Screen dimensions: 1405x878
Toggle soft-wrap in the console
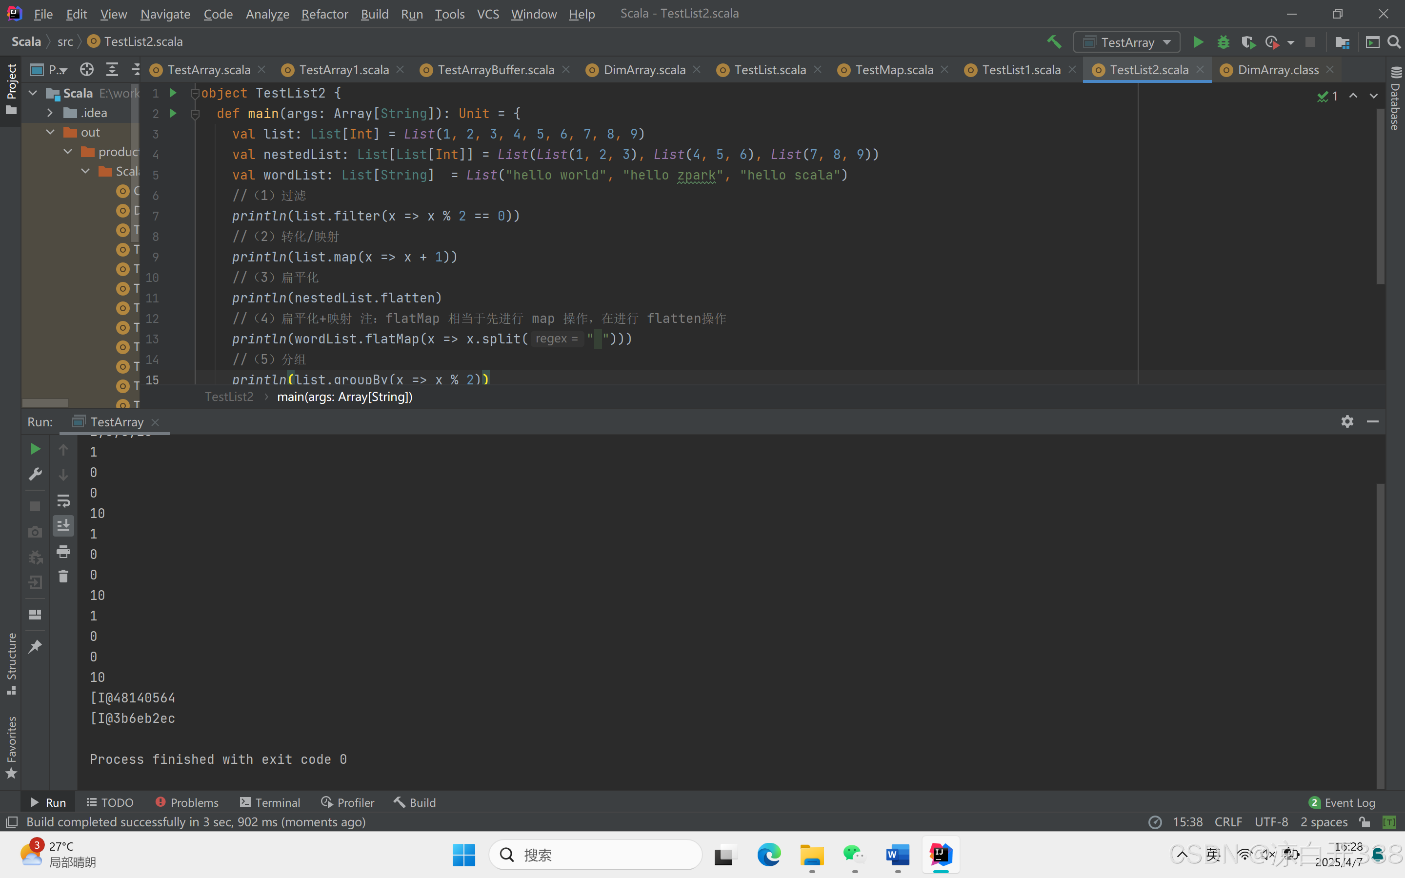(x=63, y=500)
